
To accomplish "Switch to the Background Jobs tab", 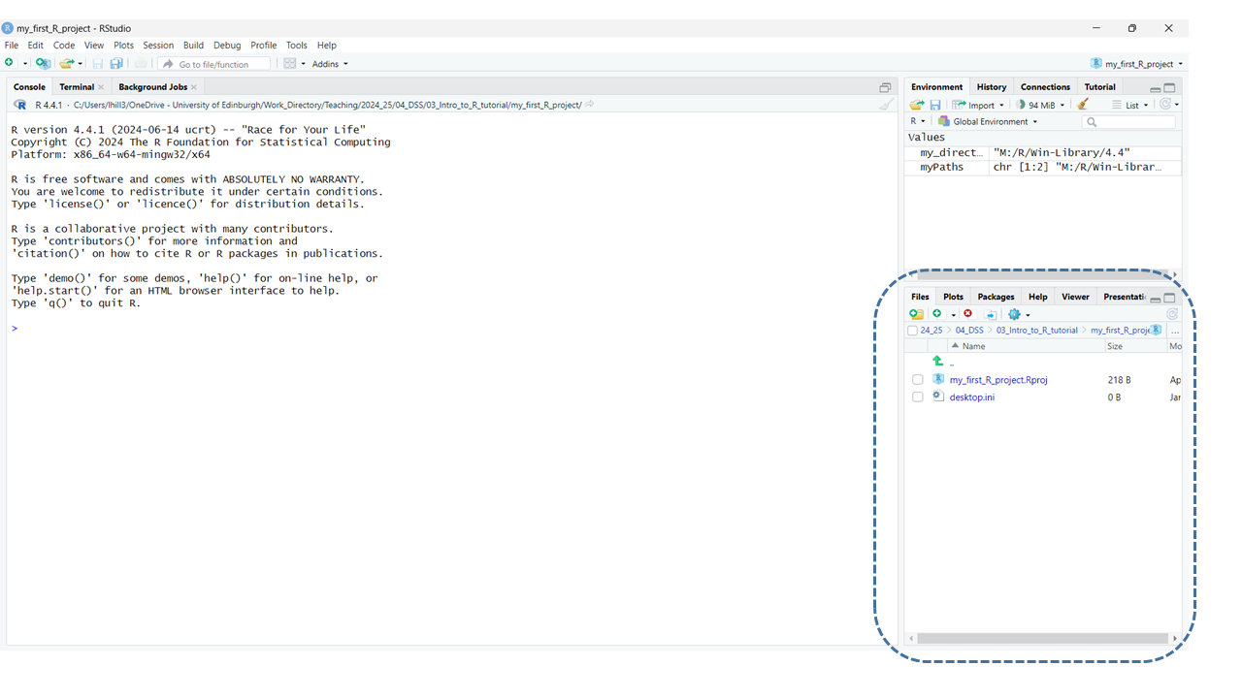I will click(152, 87).
